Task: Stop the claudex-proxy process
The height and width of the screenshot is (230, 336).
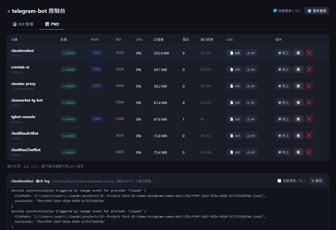Action: (x=283, y=86)
